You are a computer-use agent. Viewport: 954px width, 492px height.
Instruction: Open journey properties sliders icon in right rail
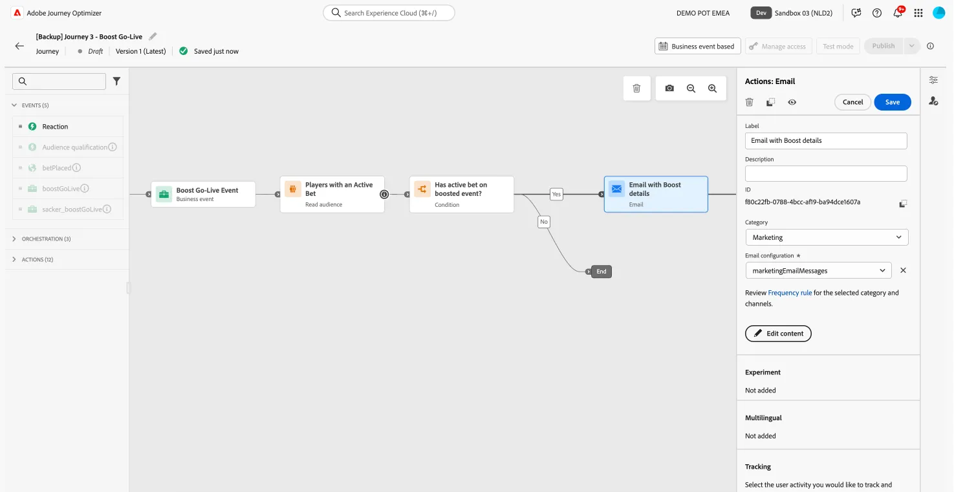tap(933, 80)
